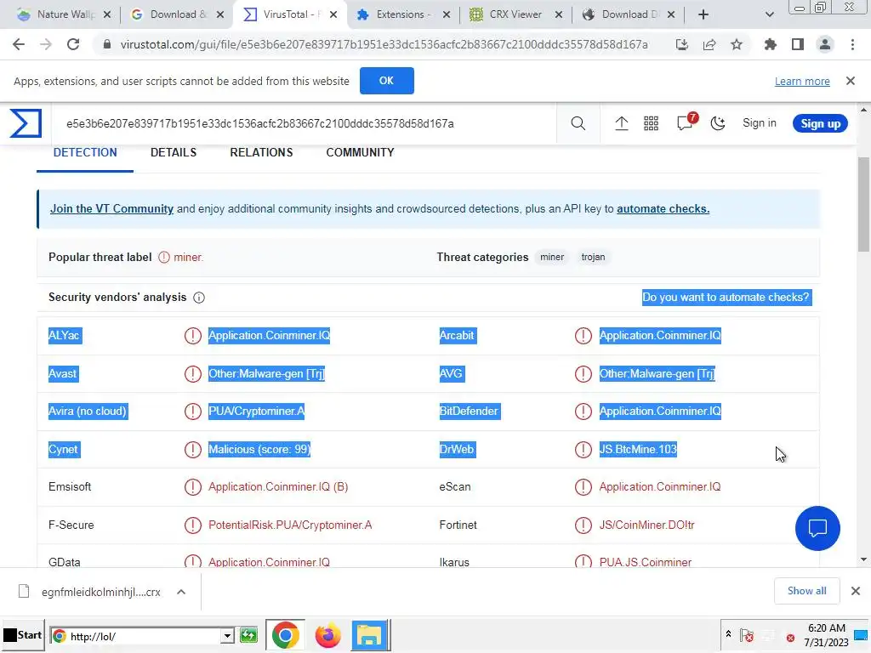
Task: Click the page vertical scrollbar thumb
Action: 863,204
